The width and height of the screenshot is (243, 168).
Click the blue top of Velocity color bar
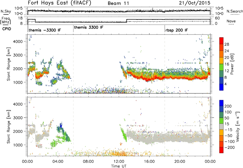pos(221,103)
